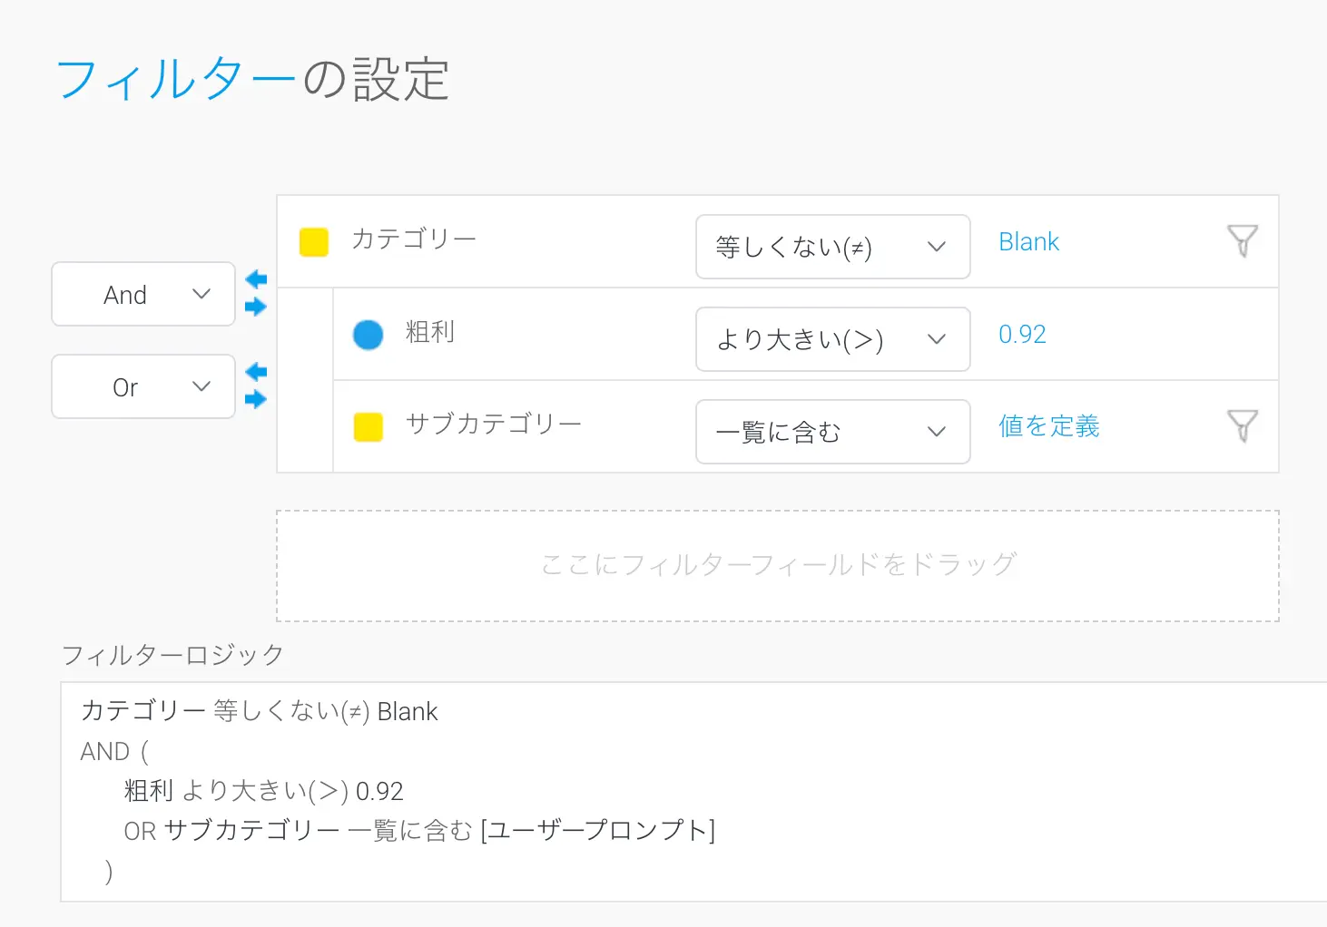Expand the より大きい(>) operator dropdown
The width and height of the screenshot is (1327, 927).
832,339
